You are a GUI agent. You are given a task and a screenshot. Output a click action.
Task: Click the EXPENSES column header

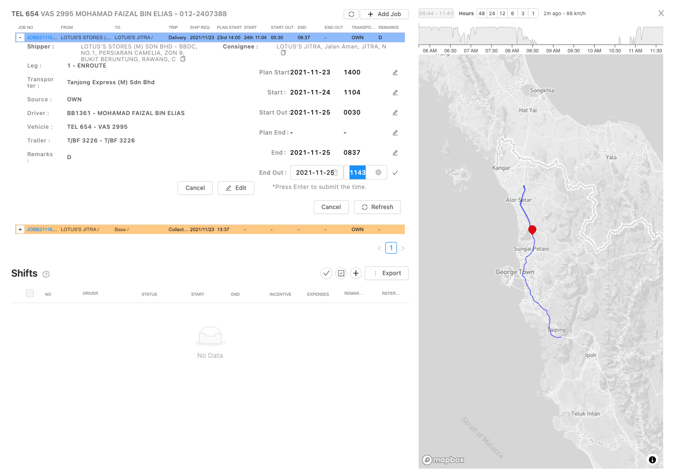coord(318,294)
